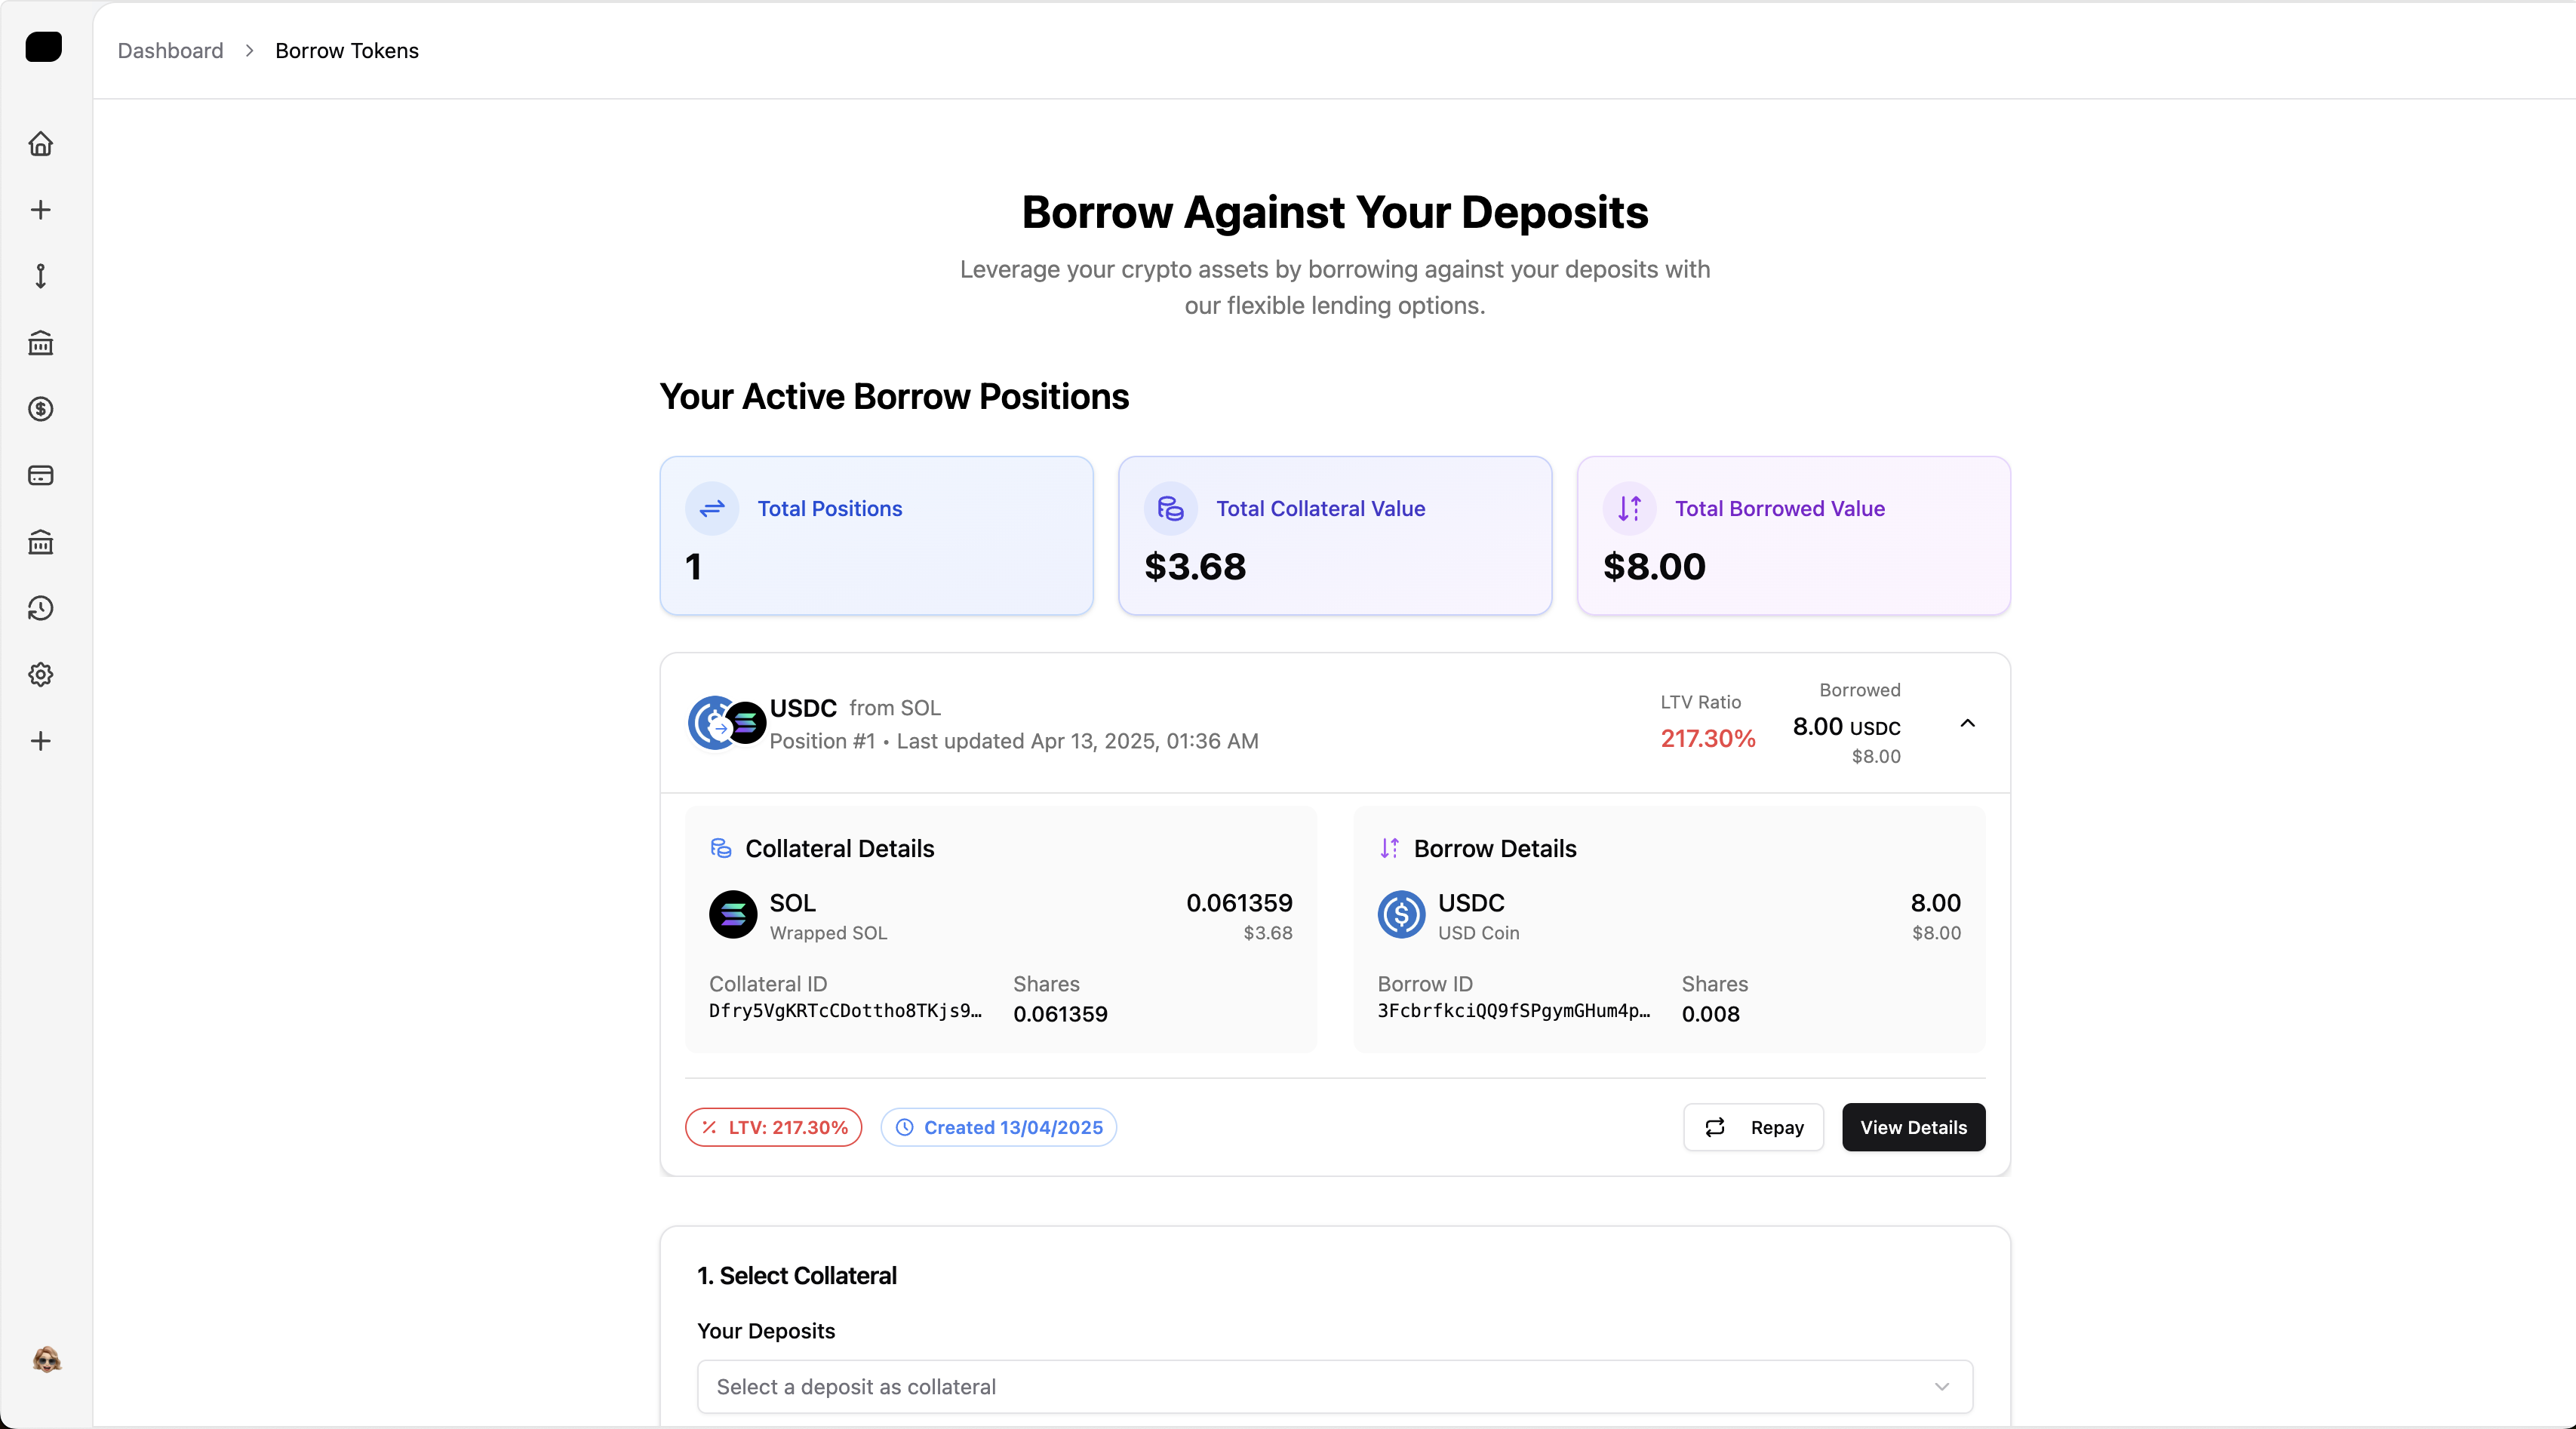Click the Created 13/04/2025 badge
The height and width of the screenshot is (1429, 2576).
998,1127
